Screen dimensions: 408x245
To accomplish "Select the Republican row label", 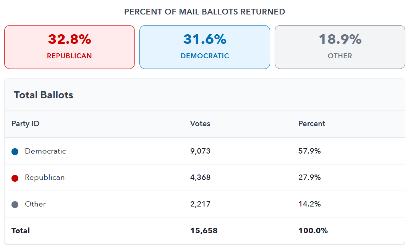I will (x=45, y=178).
